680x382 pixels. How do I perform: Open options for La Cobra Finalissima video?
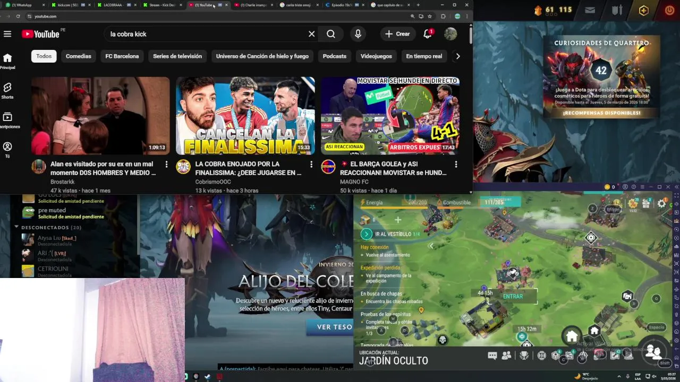311,164
